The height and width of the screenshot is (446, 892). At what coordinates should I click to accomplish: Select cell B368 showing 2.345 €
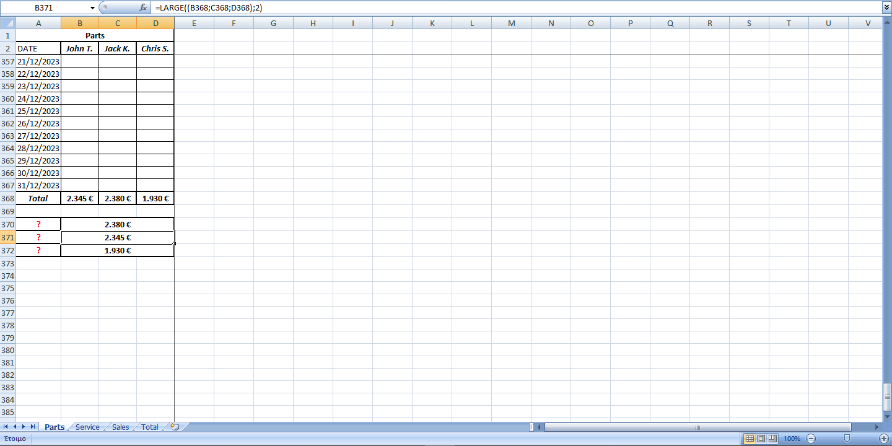pyautogui.click(x=79, y=198)
